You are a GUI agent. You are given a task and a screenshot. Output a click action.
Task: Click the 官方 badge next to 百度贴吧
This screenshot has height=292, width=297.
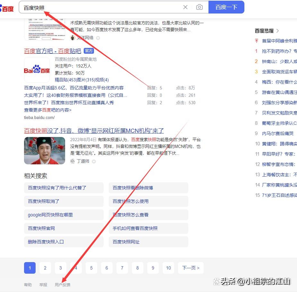[89, 50]
